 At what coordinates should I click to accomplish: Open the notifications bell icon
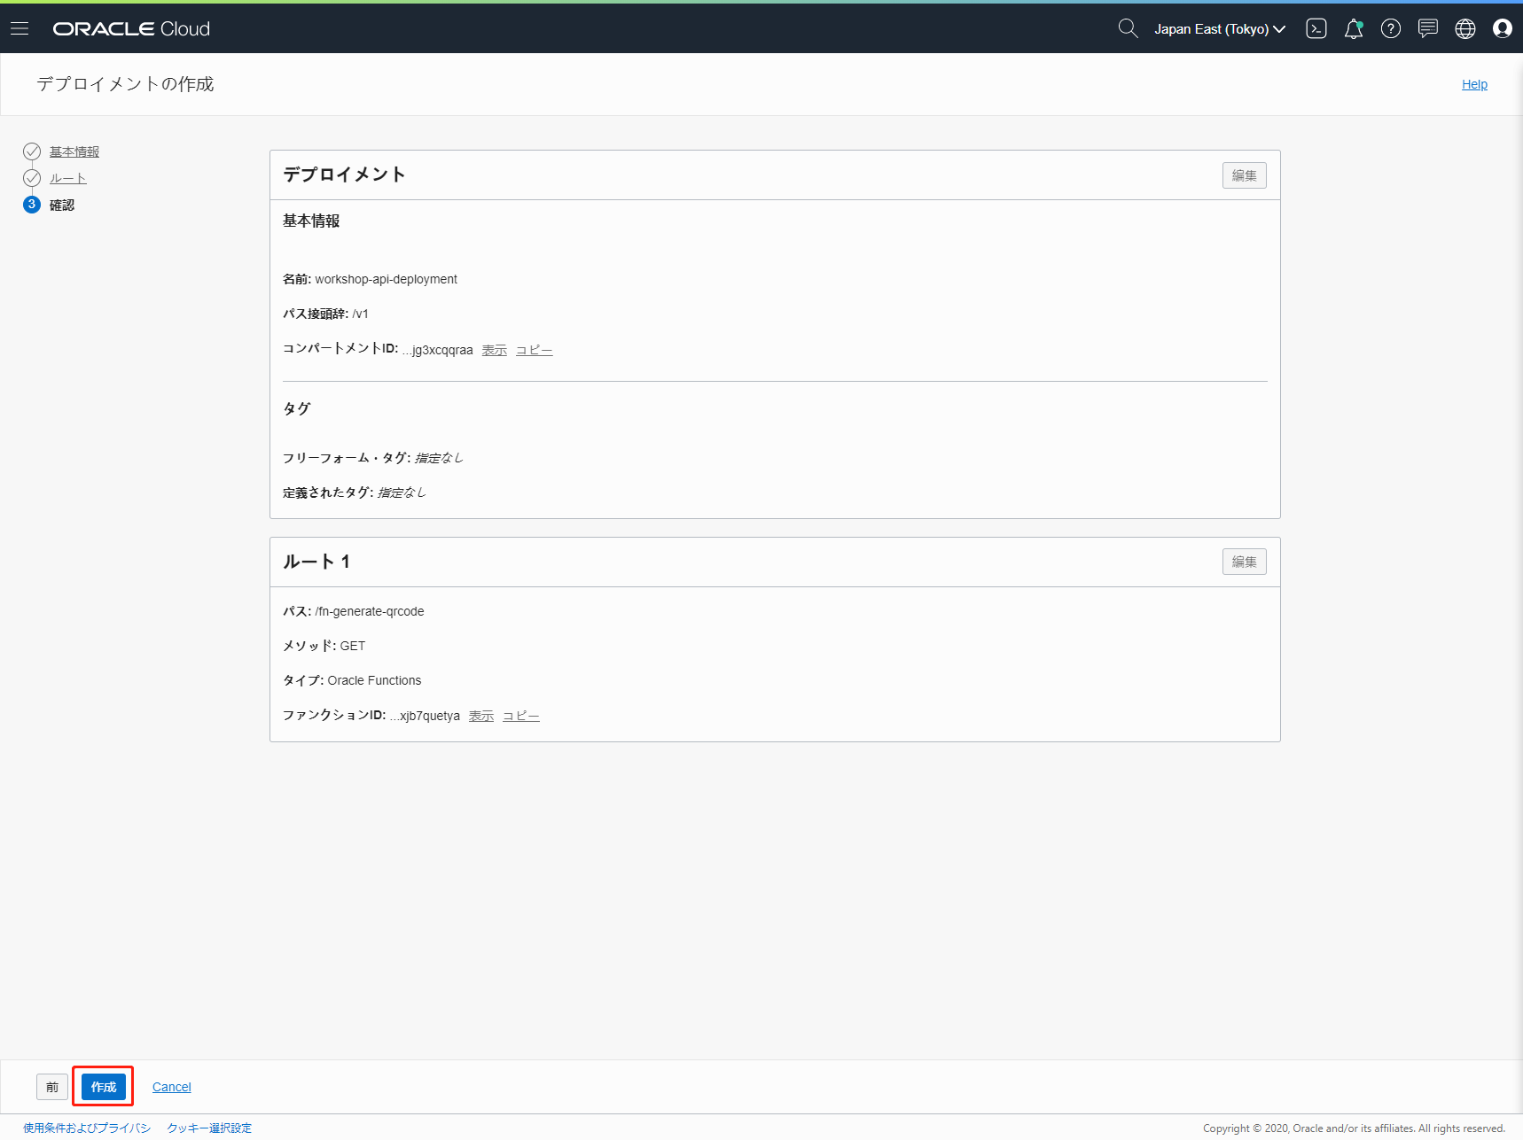coord(1354,28)
